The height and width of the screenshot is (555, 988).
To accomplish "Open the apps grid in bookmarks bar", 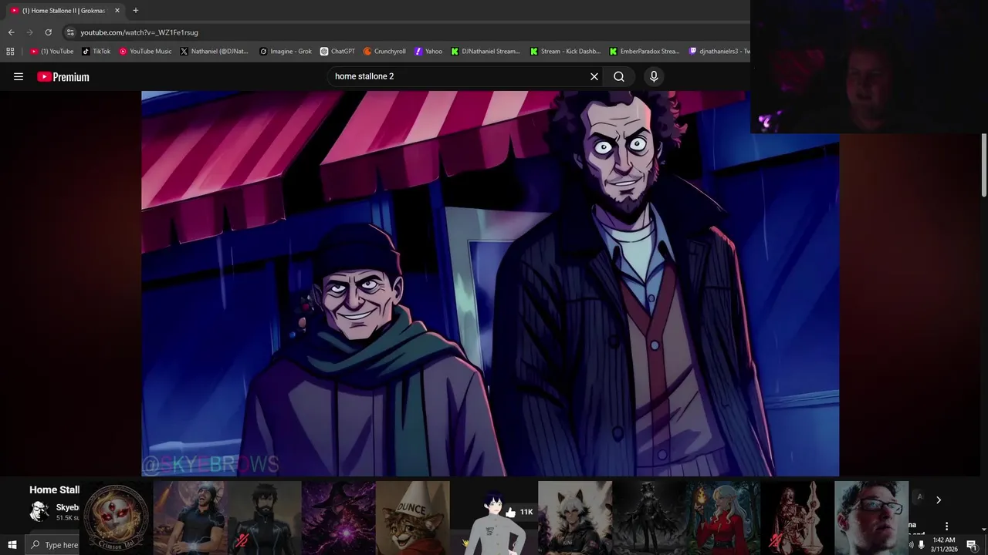I will coord(10,52).
